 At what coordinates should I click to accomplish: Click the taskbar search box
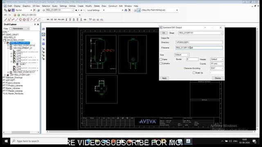coord(39,141)
